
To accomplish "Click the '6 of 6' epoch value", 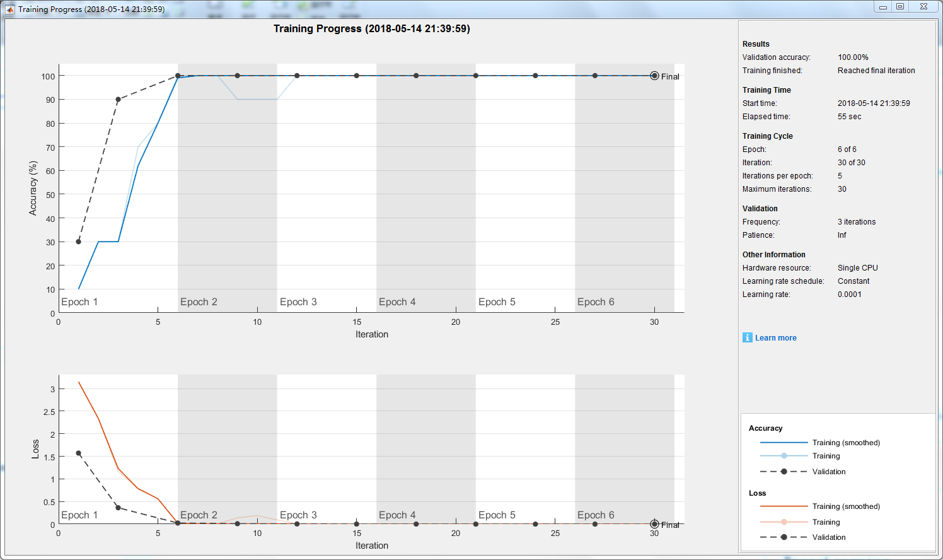I will click(847, 149).
